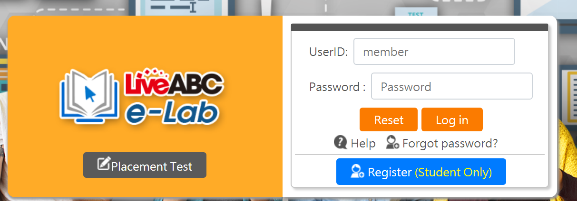Viewport: 577px width, 201px height.
Task: Open the Forgot password? link
Action: click(450, 143)
